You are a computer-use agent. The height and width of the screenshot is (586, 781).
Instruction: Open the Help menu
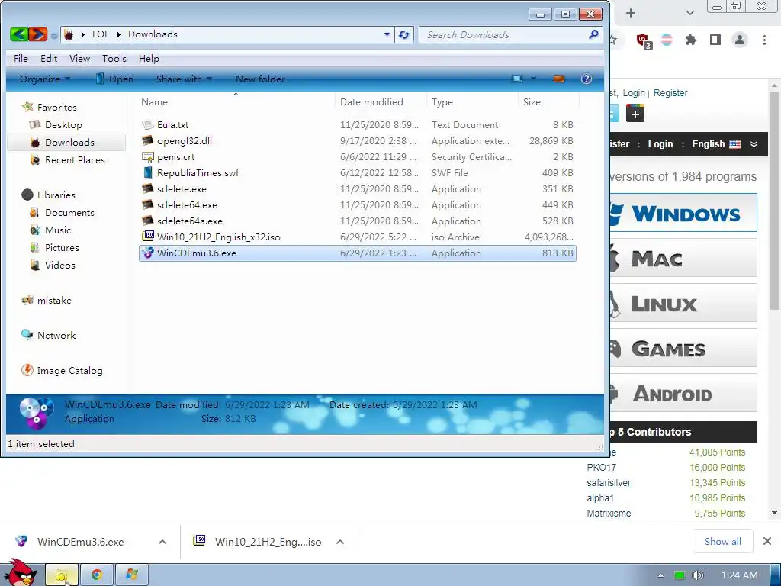pos(149,58)
